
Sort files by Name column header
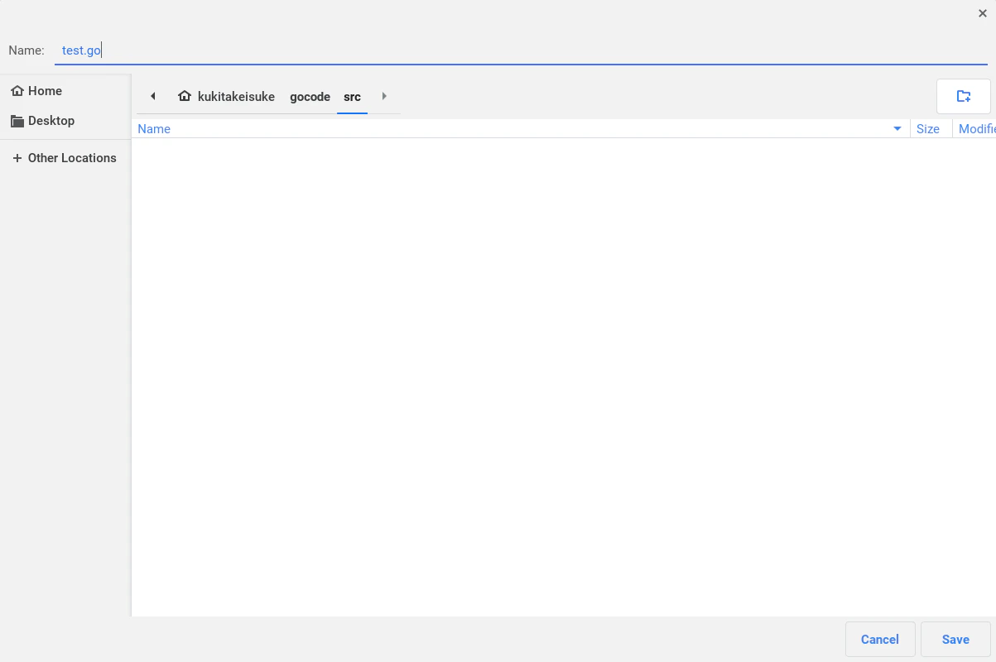pos(522,129)
